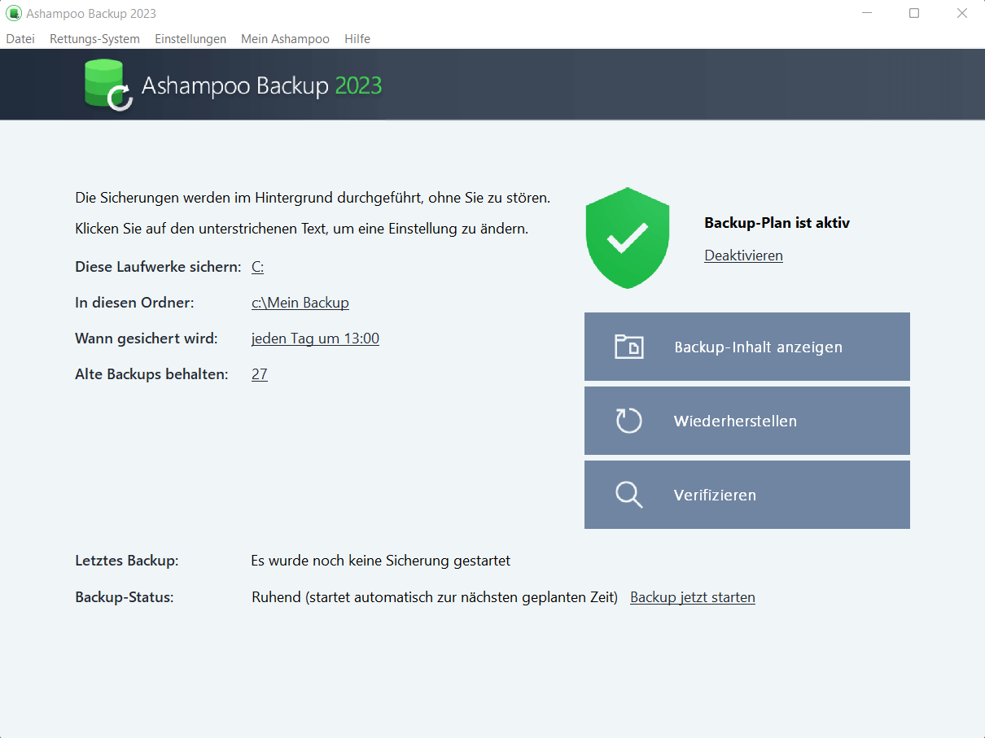Viewport: 985px width, 738px height.
Task: Click the Ashampoo Backup database logo in header
Action: [107, 85]
